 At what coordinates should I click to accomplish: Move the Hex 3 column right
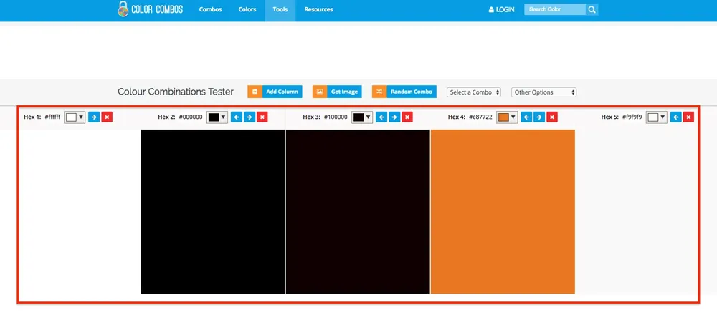(394, 117)
